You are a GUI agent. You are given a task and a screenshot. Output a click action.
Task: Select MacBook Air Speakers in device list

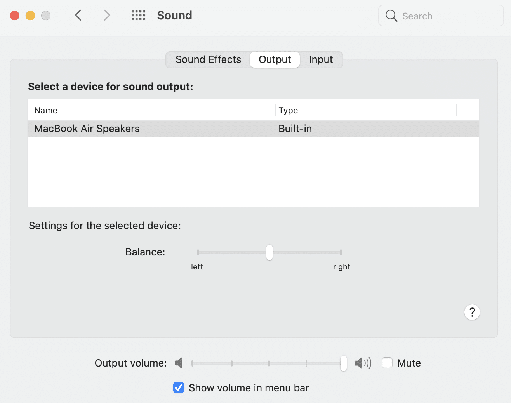tap(87, 129)
